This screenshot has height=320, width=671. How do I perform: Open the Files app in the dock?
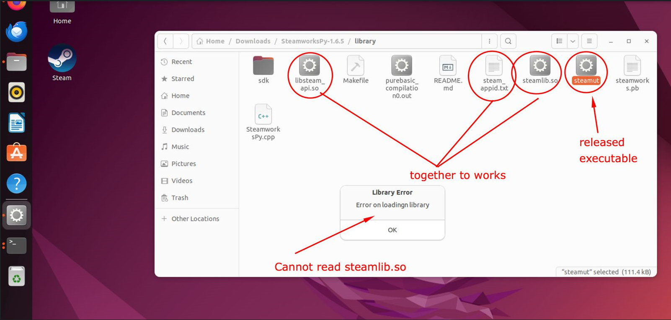click(x=16, y=62)
